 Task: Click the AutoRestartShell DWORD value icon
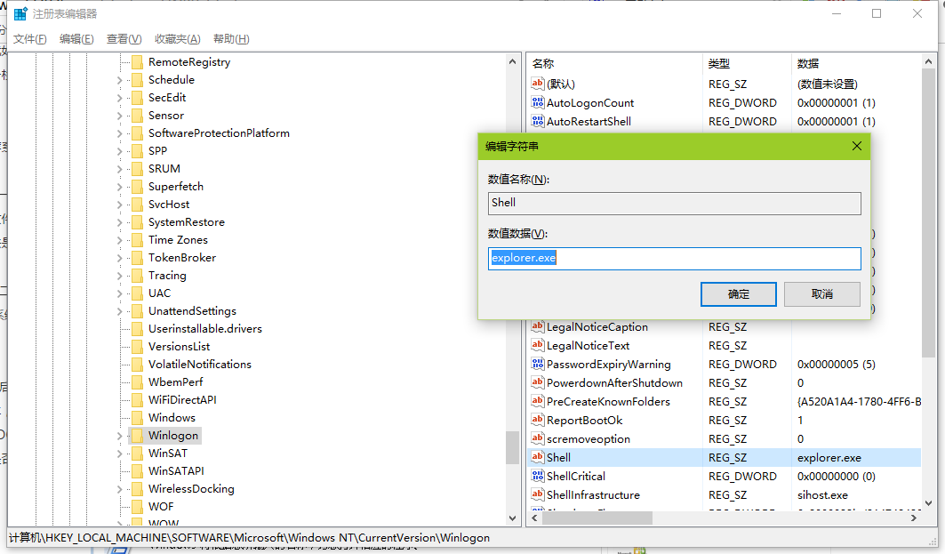tap(537, 122)
